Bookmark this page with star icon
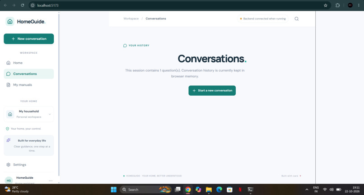Viewport: 364px width, 195px height. click(326, 5)
